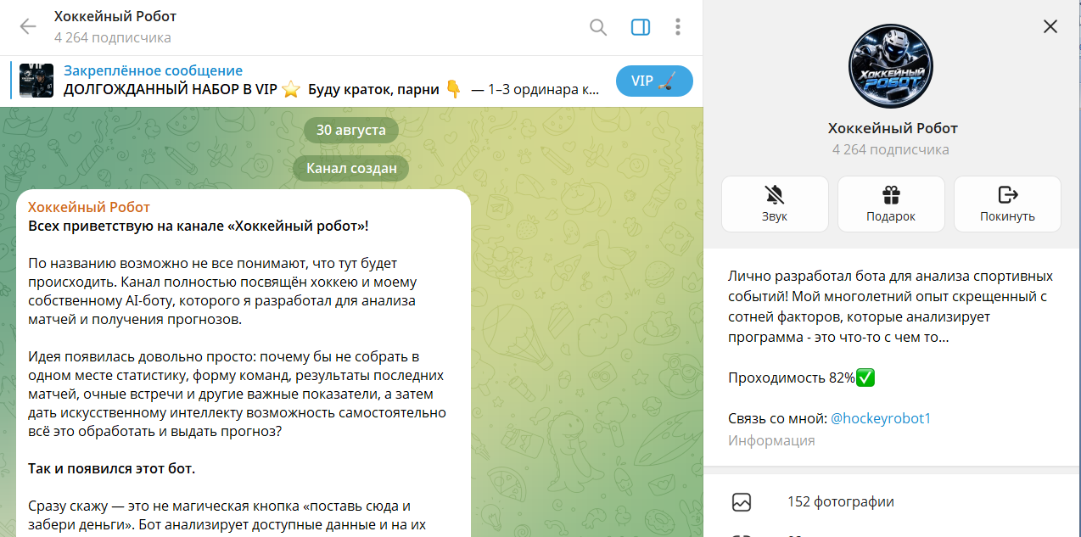Open the pinned message thumbnail image
This screenshot has width=1081, height=537.
(36, 81)
